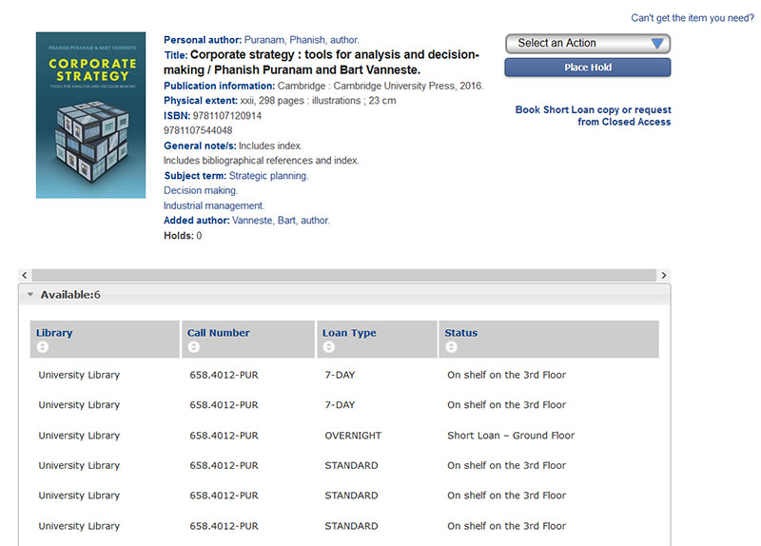Select the OVERNIGHT loan type cell
Image resolution: width=761 pixels, height=546 pixels.
click(353, 436)
